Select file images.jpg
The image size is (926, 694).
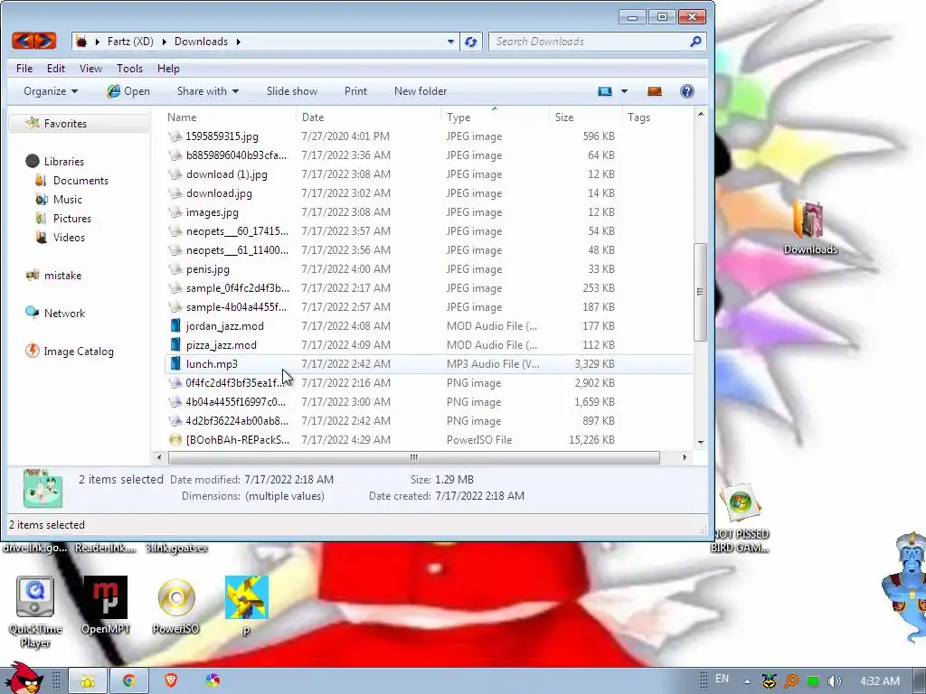tap(212, 211)
